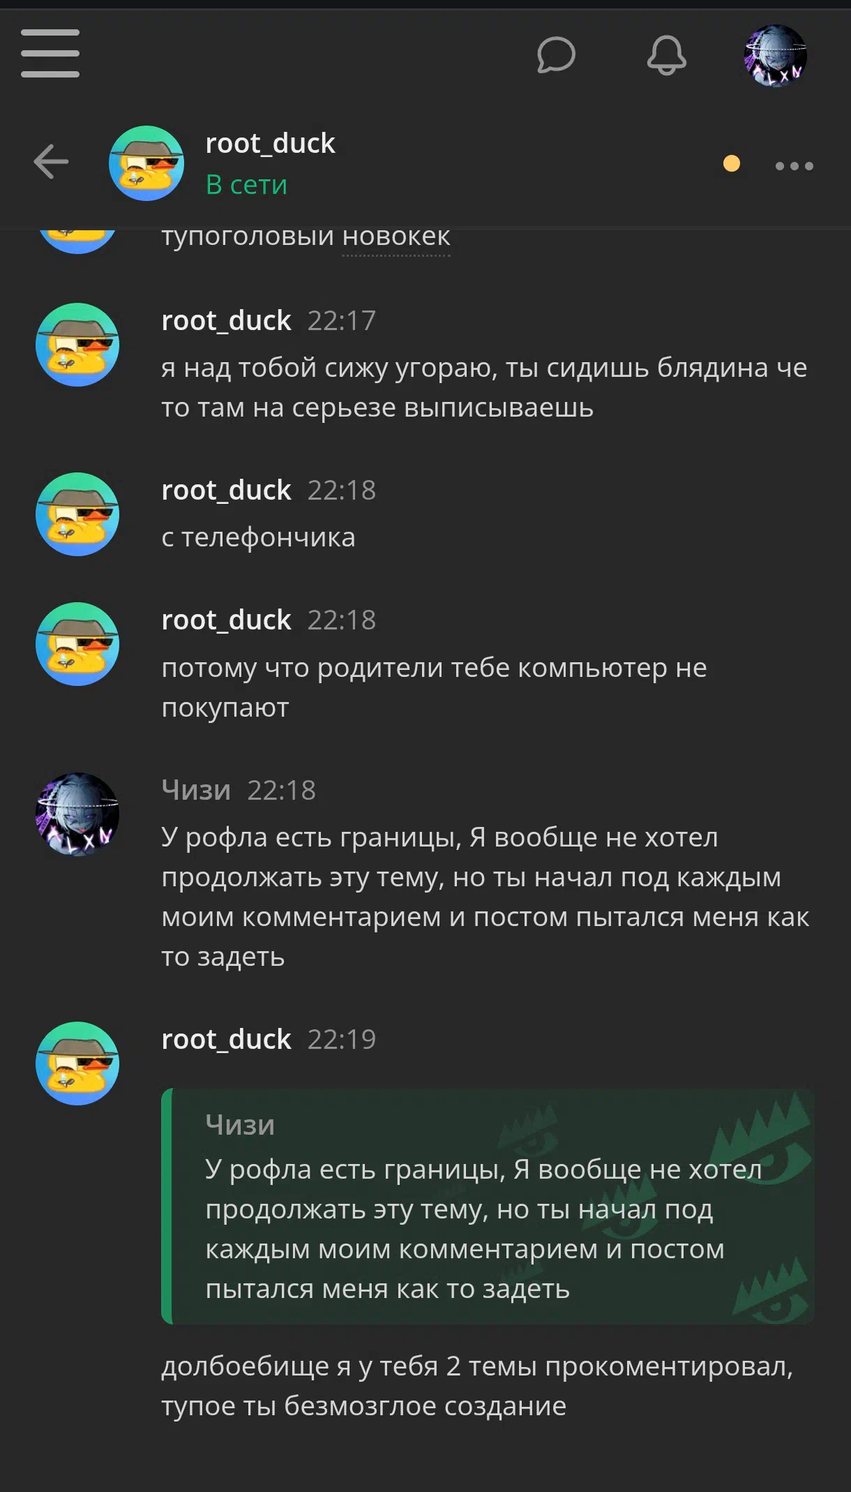Click root_duck avatar on 22:17 message
The height and width of the screenshot is (1492, 851).
click(77, 345)
